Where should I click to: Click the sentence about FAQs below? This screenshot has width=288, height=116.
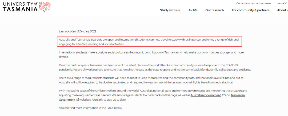tap(91, 108)
